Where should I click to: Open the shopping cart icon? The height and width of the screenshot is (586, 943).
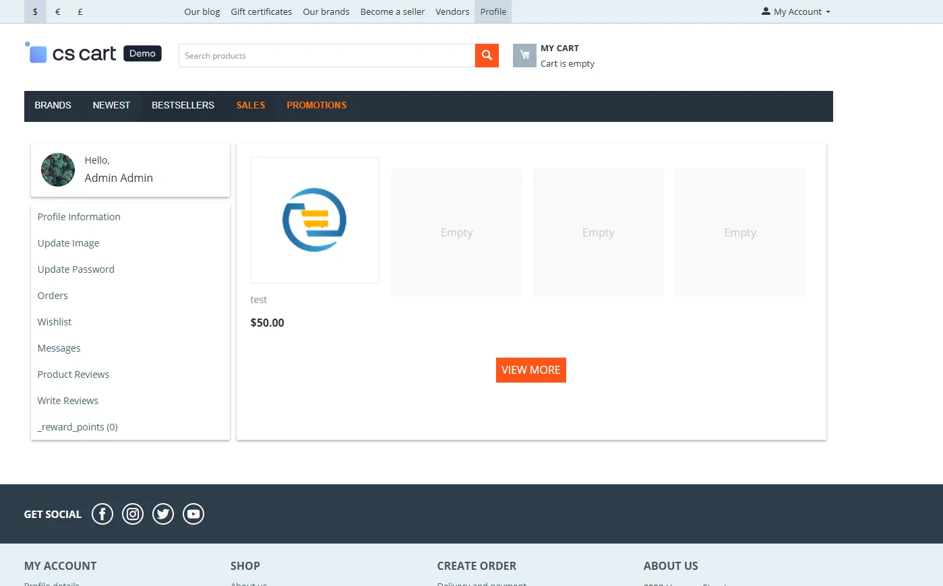[524, 56]
